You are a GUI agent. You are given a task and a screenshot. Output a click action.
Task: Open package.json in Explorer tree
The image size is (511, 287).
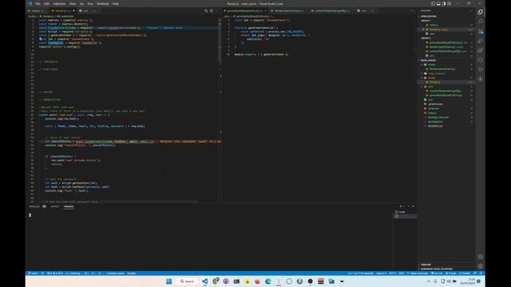[435, 121]
